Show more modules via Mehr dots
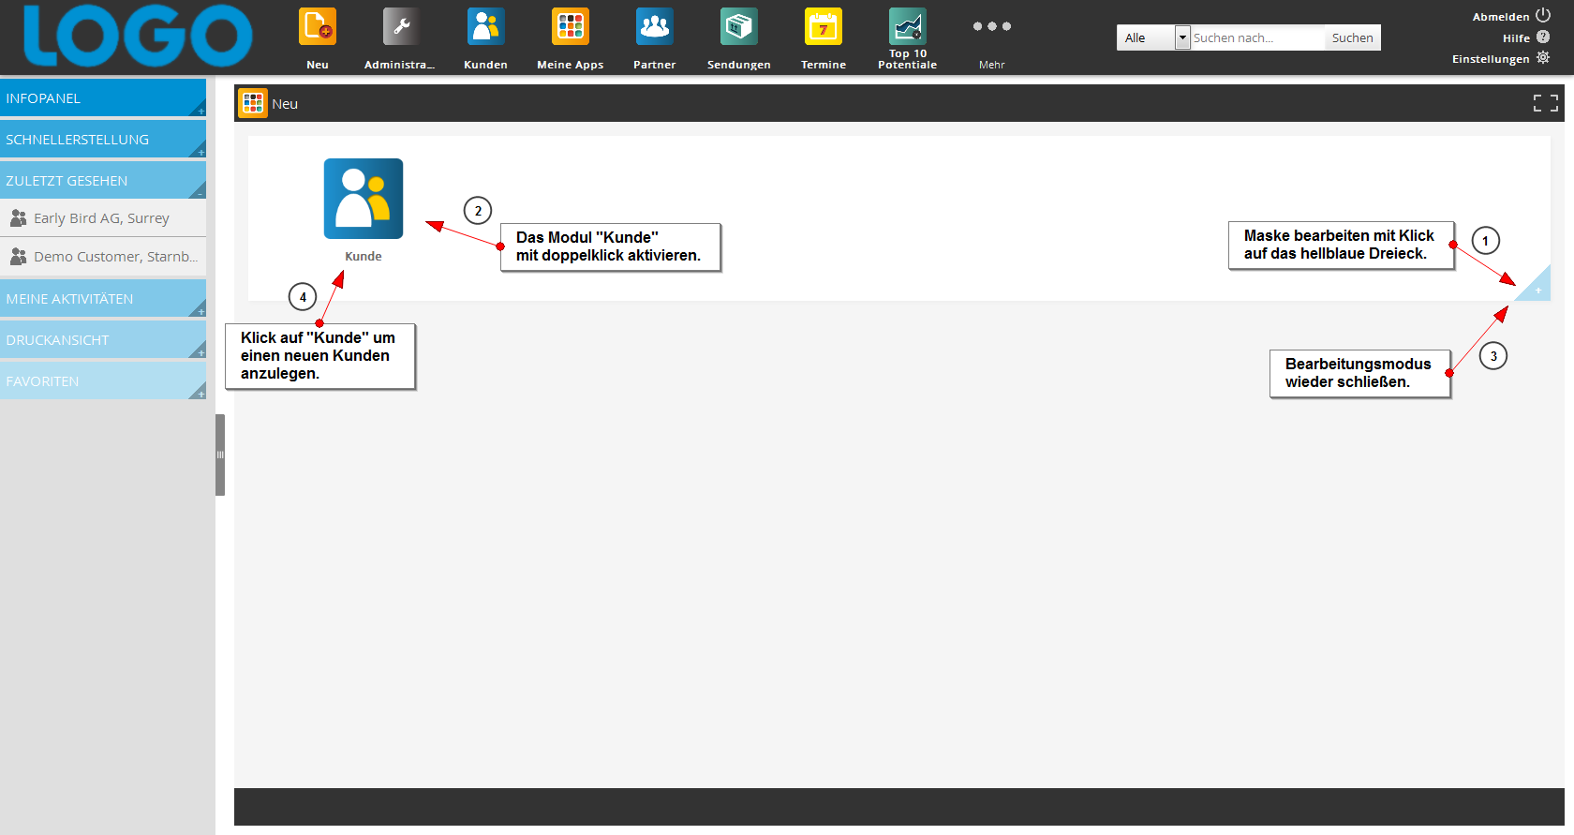Viewport: 1574px width, 835px height. [x=991, y=27]
